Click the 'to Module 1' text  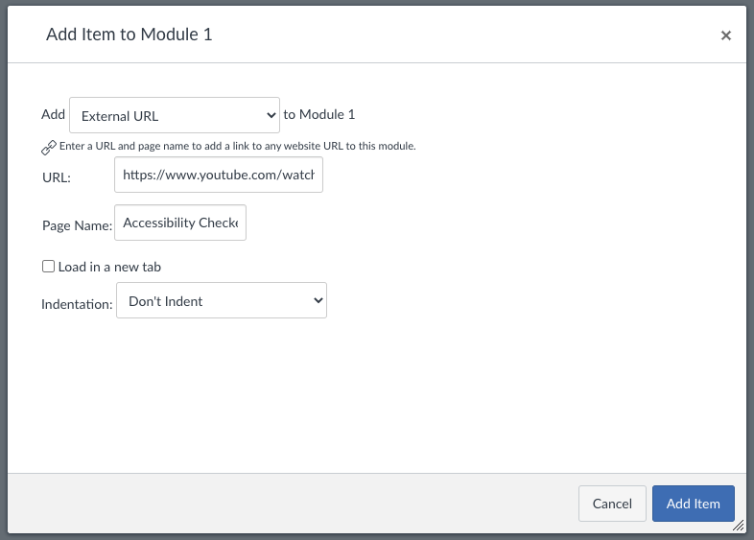point(318,114)
